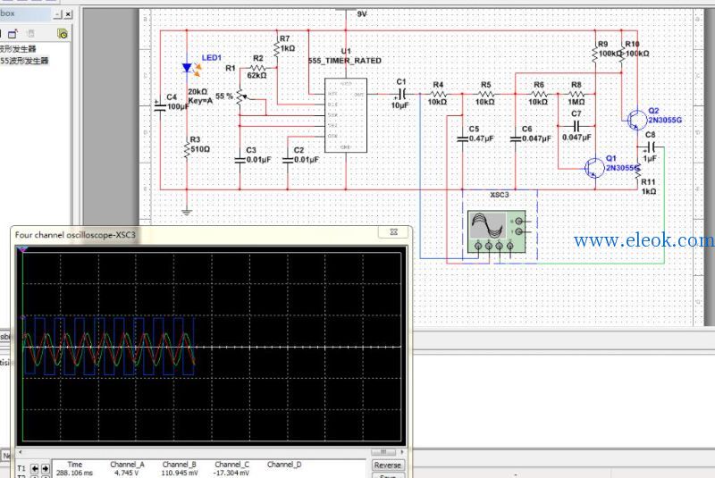Click oscilloscope scrollbar left arrow

click(20, 452)
